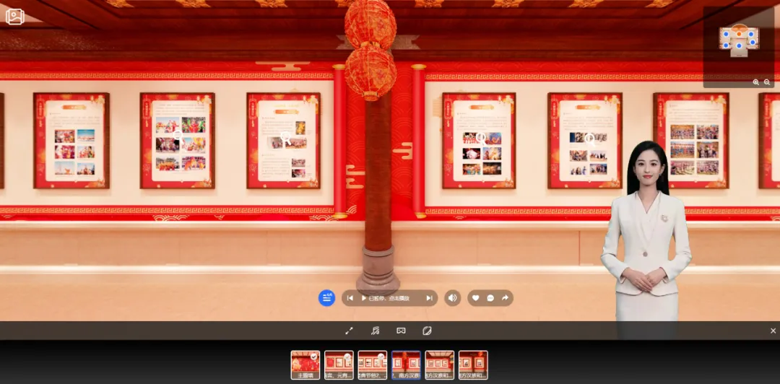Click the magnifier on the first panel right of column
The width and height of the screenshot is (780, 384).
click(481, 138)
